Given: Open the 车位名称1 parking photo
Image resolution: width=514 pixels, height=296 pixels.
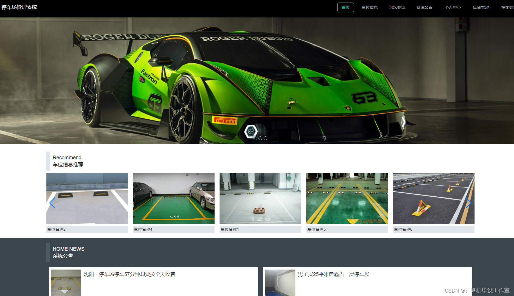Looking at the screenshot, I should point(261,199).
